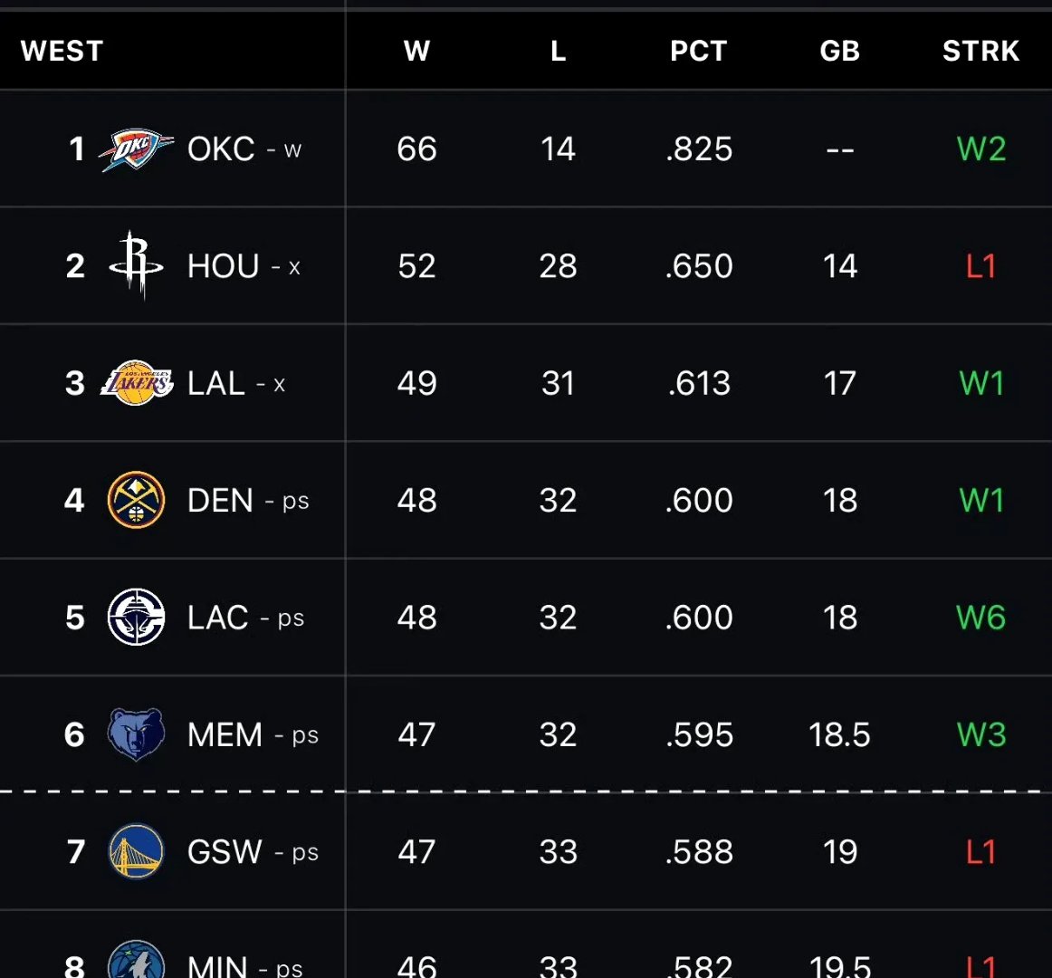Open the DEN team page link
The height and width of the screenshot is (978, 1052).
[x=220, y=500]
